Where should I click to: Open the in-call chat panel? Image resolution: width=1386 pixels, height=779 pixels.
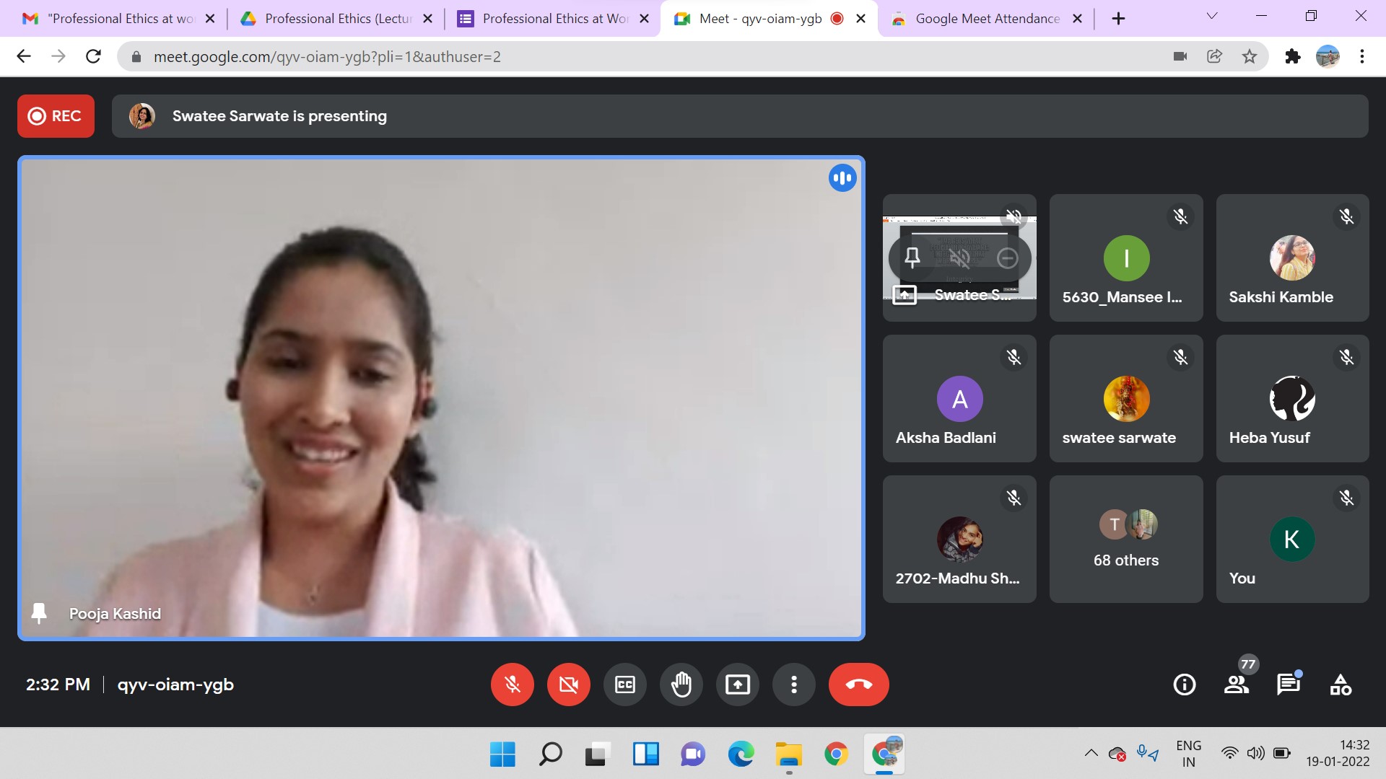(1288, 685)
